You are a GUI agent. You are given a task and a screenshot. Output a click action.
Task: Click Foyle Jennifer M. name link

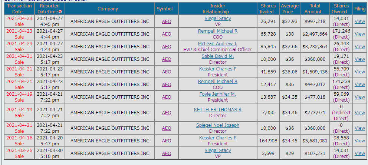pyautogui.click(x=217, y=94)
